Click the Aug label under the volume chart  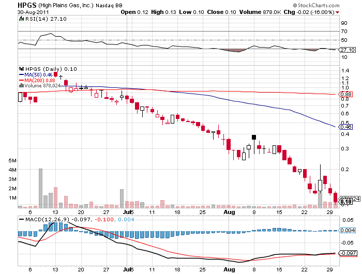click(x=229, y=212)
